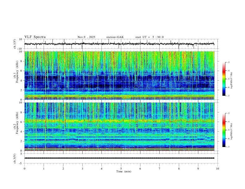Viewport: 245px width, 189px height.
Task: Select the date label 'Nov.9 , 2025'
Action: coord(86,37)
